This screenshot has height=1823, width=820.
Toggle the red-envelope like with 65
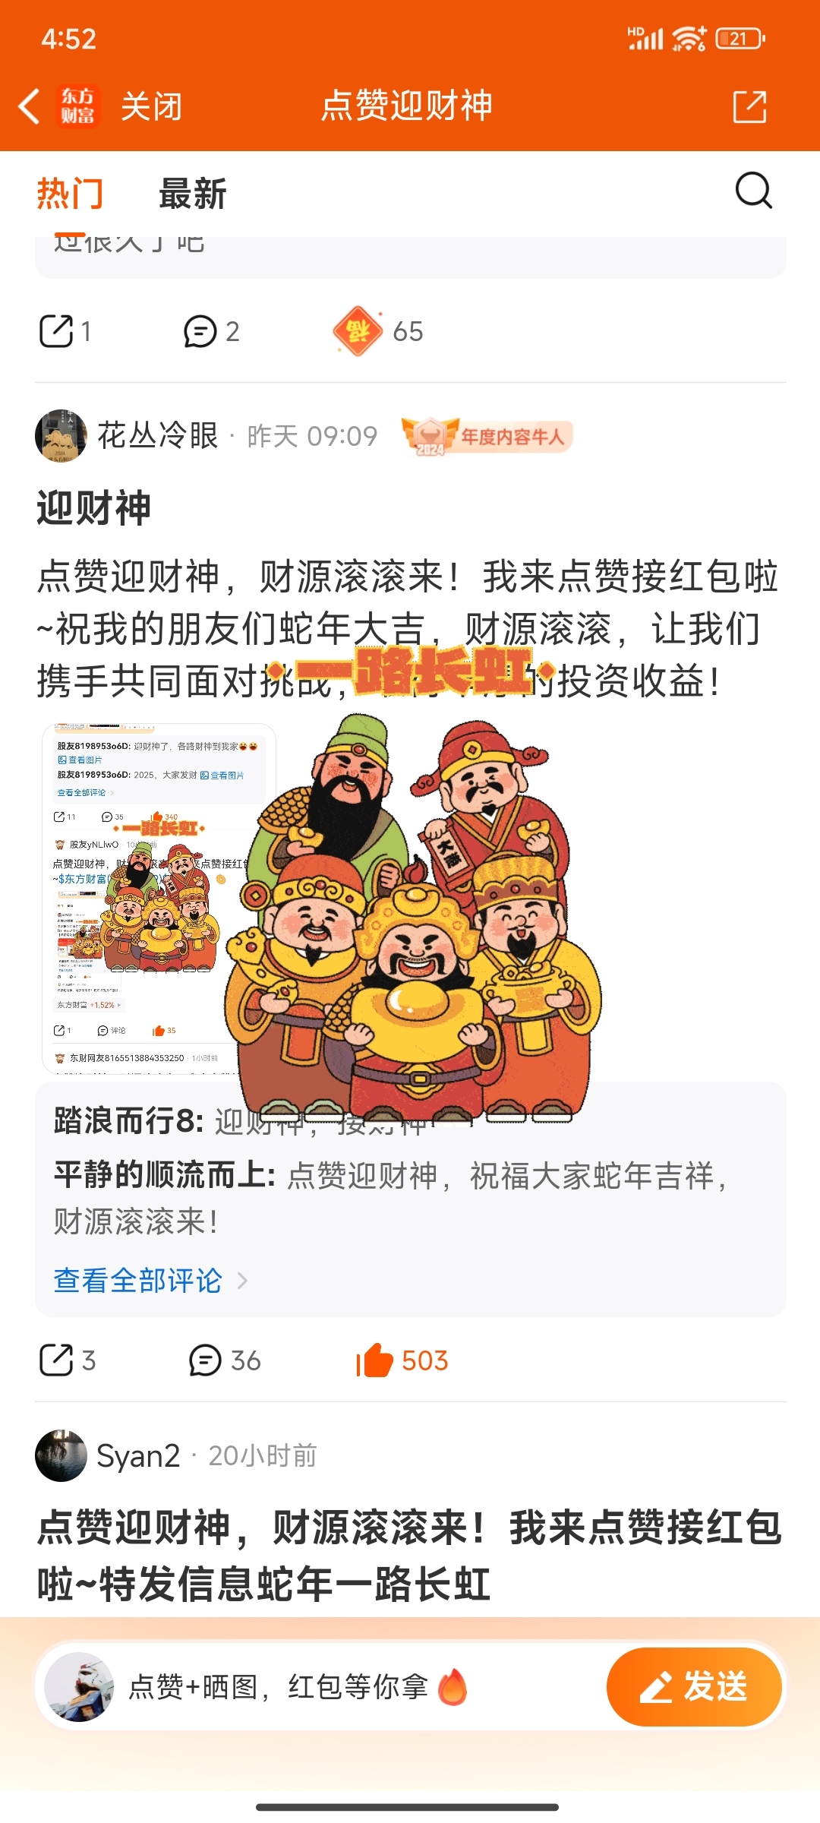tap(378, 331)
